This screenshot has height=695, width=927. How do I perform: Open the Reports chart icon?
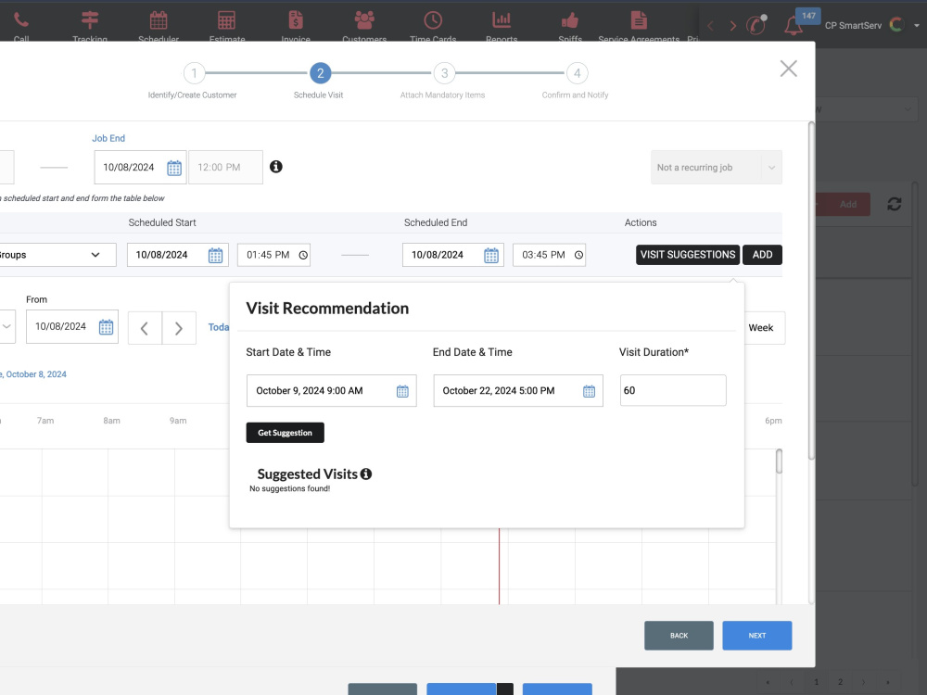pyautogui.click(x=502, y=20)
